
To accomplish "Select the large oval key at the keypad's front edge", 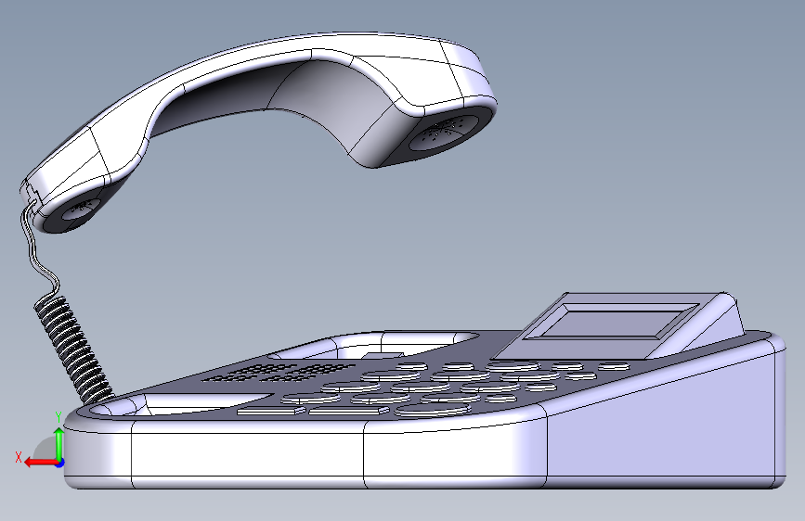I will (x=433, y=410).
